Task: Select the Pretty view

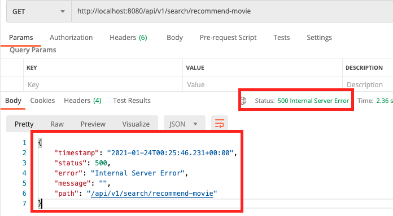Action: (24, 124)
